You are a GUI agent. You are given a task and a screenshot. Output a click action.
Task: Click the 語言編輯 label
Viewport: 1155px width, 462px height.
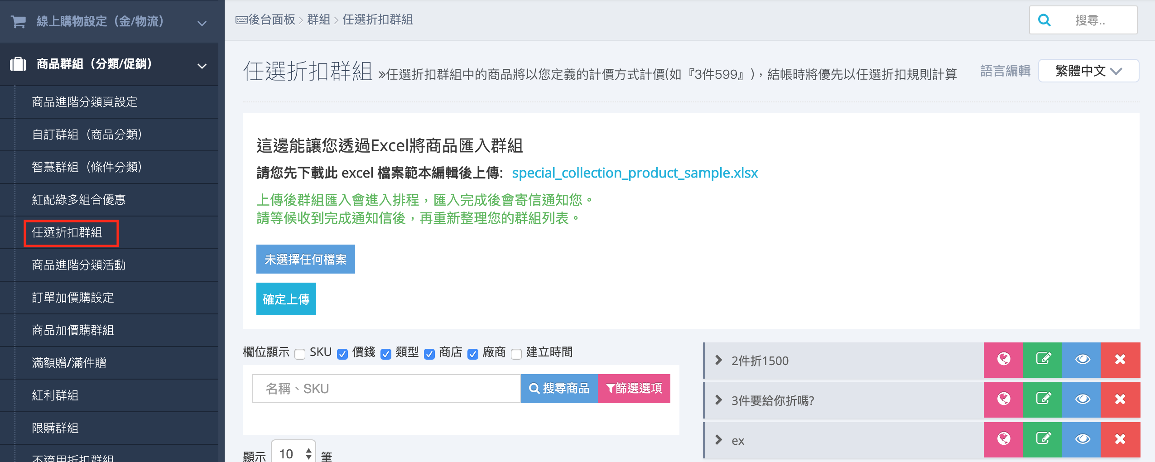point(1006,71)
